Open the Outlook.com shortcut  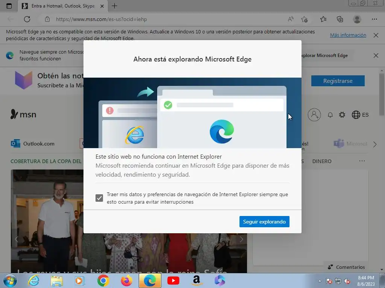point(33,144)
